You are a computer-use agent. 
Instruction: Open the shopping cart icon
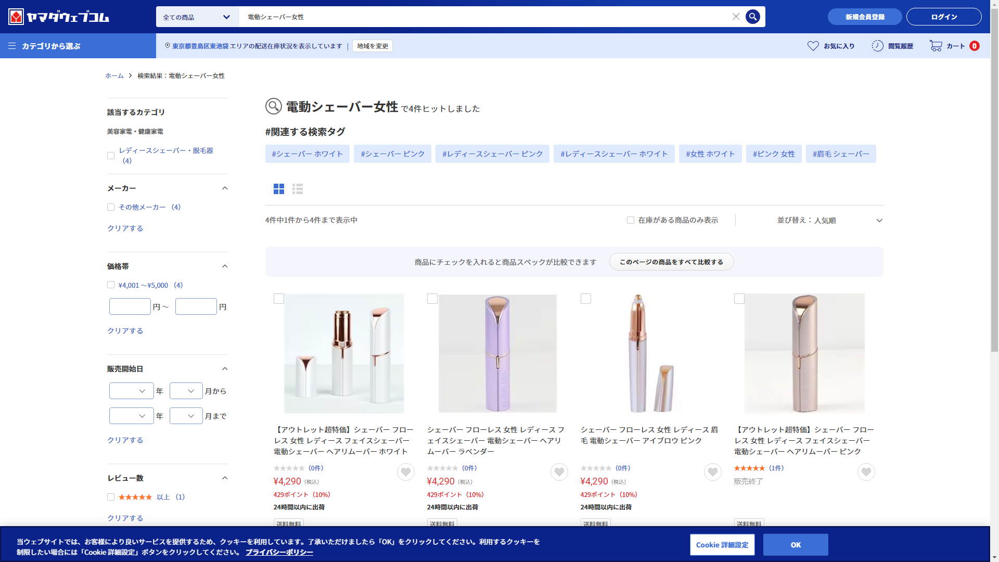936,46
